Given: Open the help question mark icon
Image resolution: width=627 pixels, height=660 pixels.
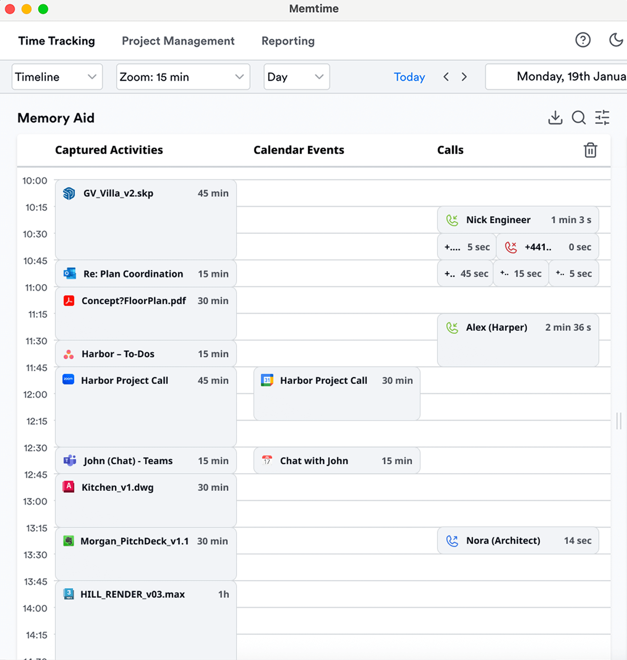Looking at the screenshot, I should (x=582, y=40).
